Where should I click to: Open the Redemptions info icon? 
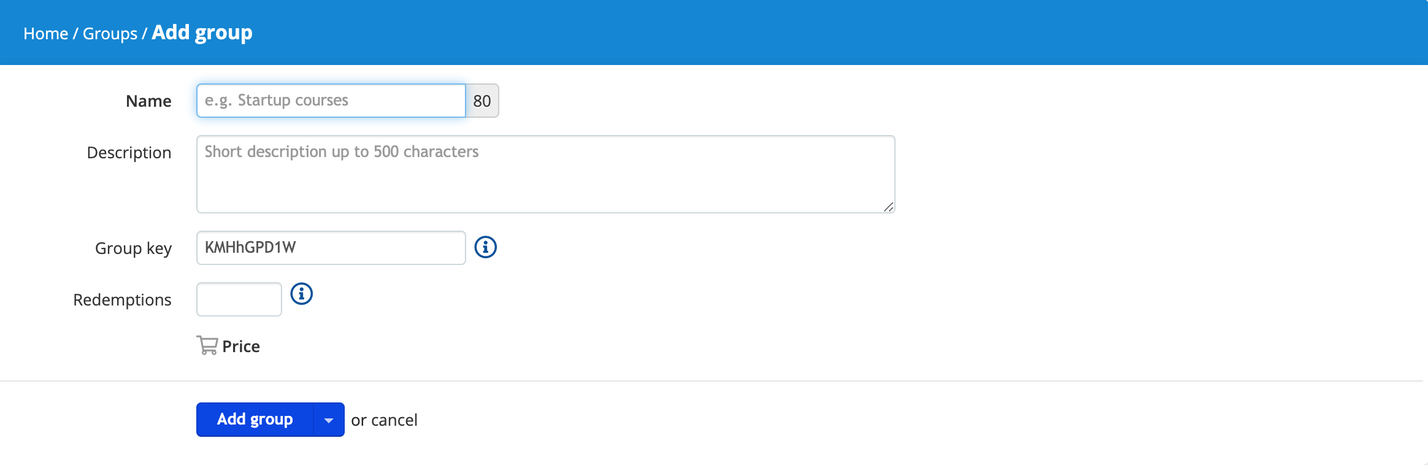(x=301, y=294)
